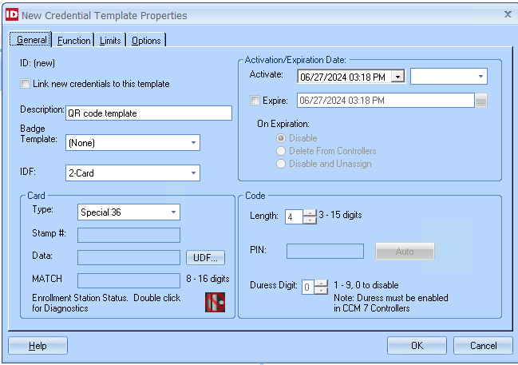Close the New Credential Template Properties dialog
This screenshot has height=365, width=518.
(x=508, y=14)
